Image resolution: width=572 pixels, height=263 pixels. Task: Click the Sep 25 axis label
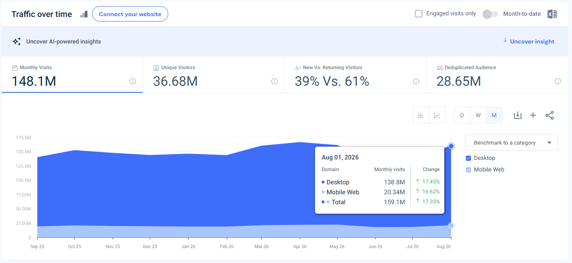pyautogui.click(x=38, y=246)
